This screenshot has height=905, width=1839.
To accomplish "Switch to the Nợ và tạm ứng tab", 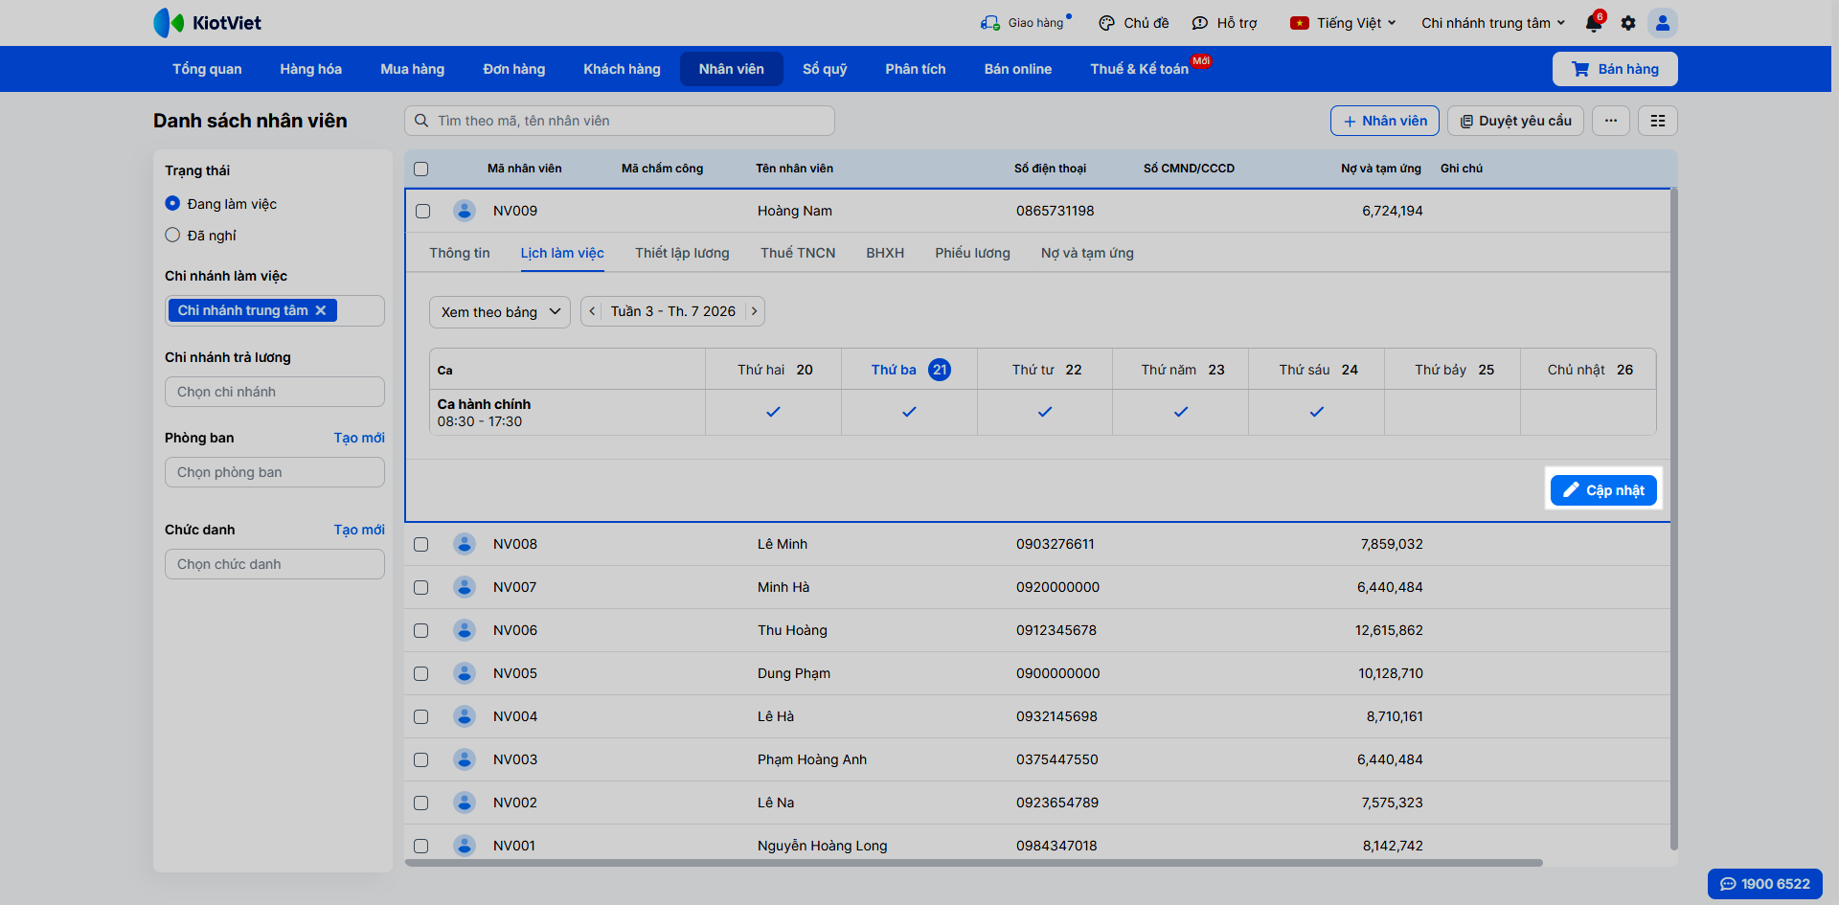I will [x=1087, y=253].
